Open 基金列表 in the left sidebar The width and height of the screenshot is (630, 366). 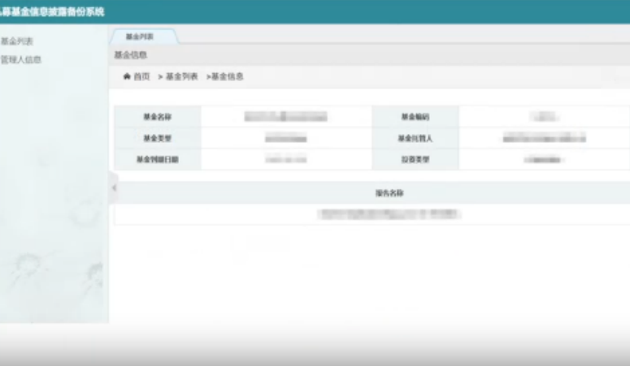tap(17, 41)
